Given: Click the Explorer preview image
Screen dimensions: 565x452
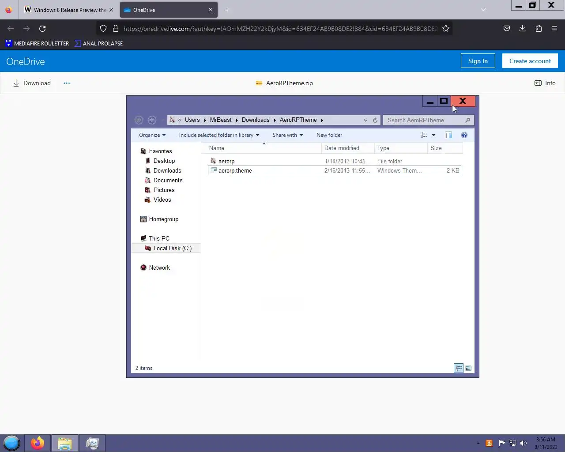Looking at the screenshot, I should [303, 237].
